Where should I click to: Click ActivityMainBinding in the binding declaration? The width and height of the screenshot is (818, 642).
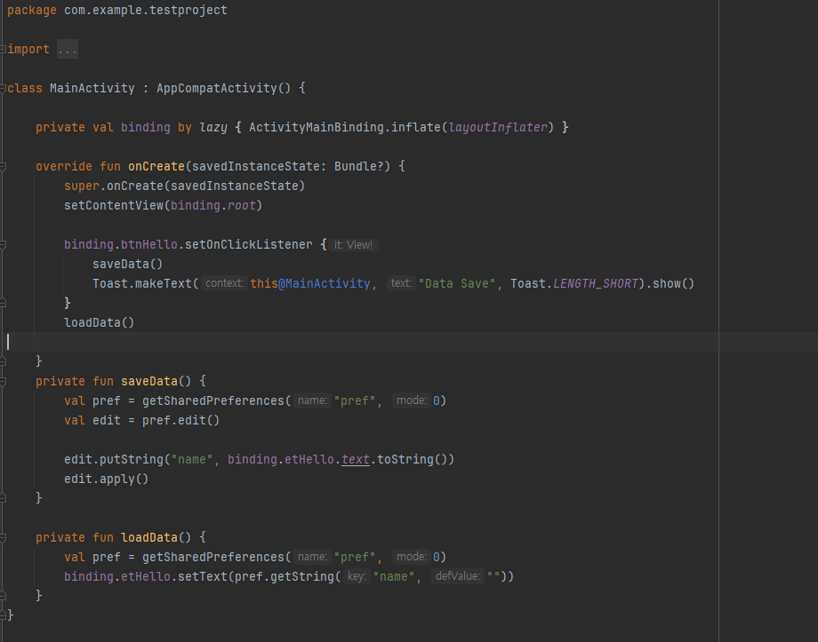317,127
